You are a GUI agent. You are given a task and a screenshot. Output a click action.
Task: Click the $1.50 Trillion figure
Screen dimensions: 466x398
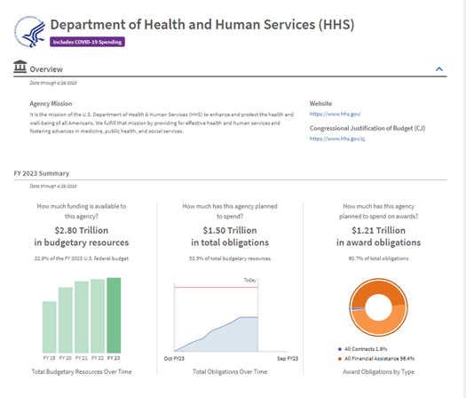click(x=230, y=230)
